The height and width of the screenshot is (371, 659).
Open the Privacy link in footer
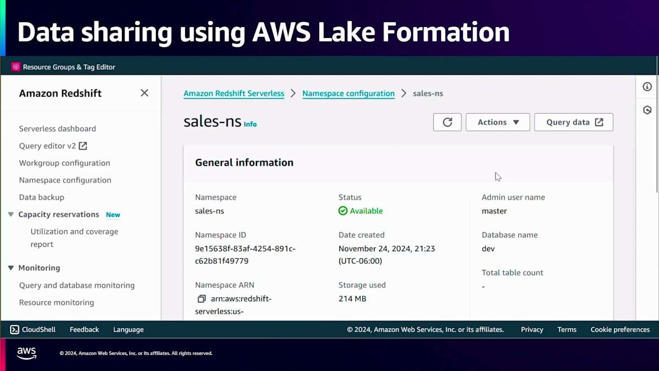point(532,330)
